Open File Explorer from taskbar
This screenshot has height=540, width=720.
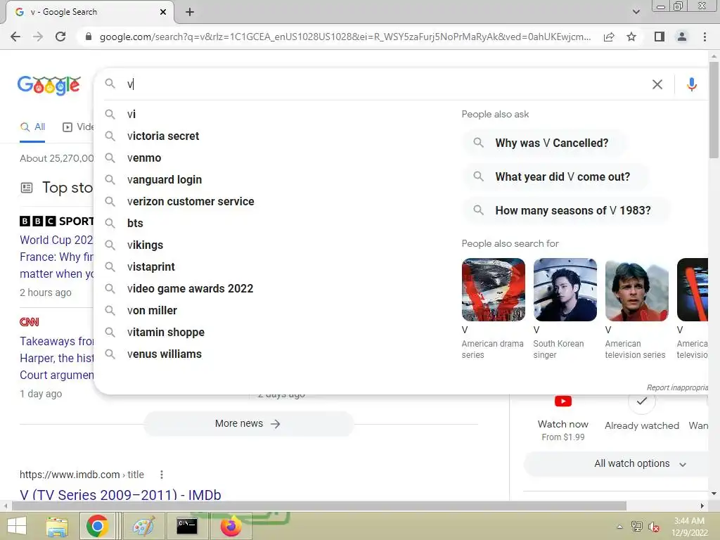pos(57,527)
